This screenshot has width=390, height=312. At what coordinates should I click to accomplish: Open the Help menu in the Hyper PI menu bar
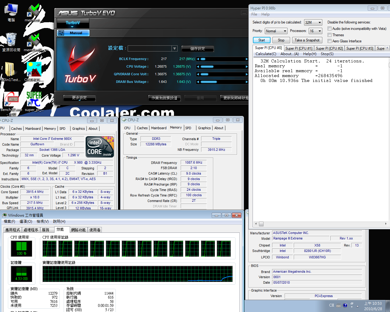pyautogui.click(x=265, y=14)
